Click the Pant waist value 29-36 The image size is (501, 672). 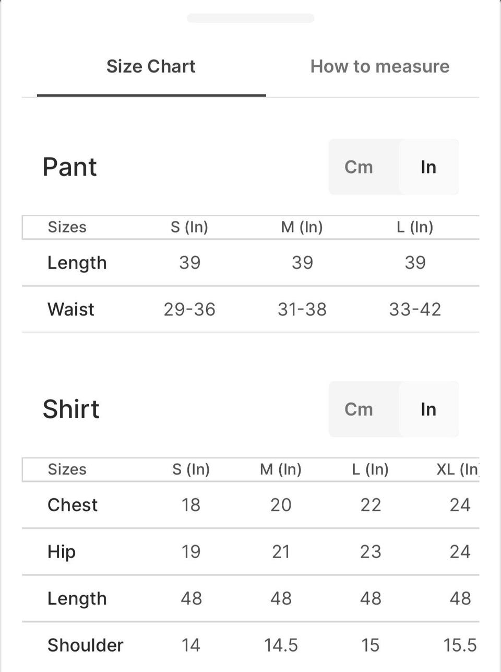pyautogui.click(x=189, y=310)
